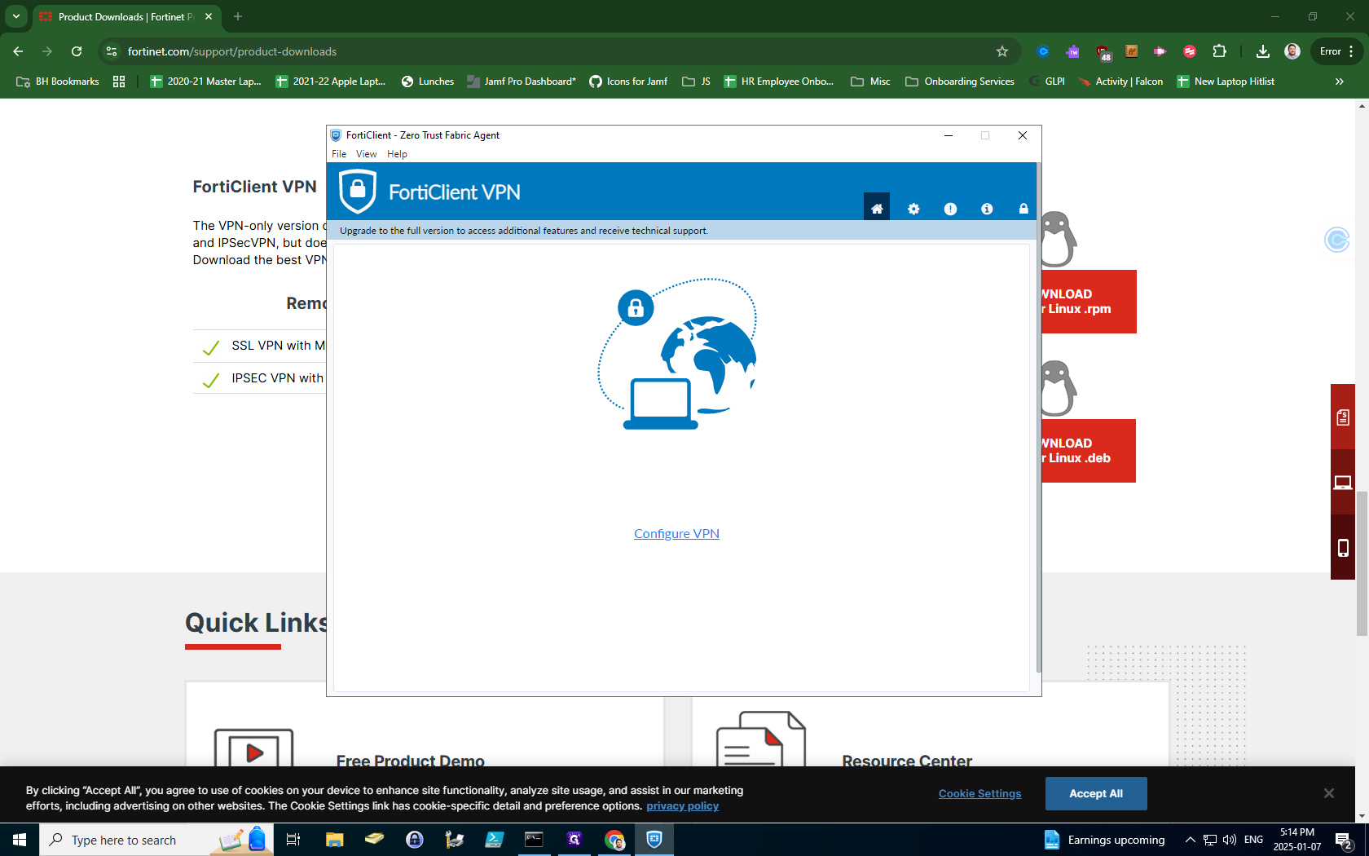Click Accept All cookies button

[1096, 793]
